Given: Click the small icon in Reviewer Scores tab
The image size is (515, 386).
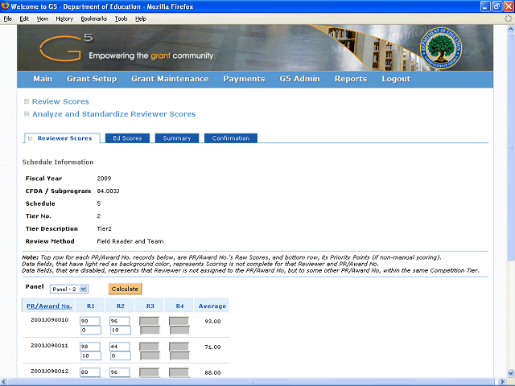Looking at the screenshot, I should (31, 138).
